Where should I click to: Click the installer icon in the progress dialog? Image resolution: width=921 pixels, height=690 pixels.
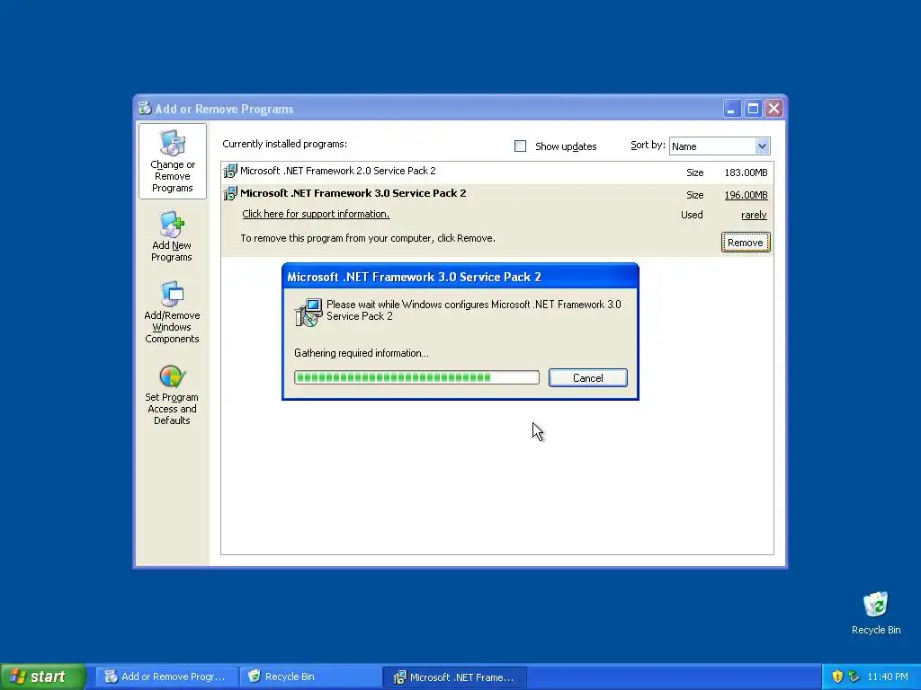click(x=308, y=312)
